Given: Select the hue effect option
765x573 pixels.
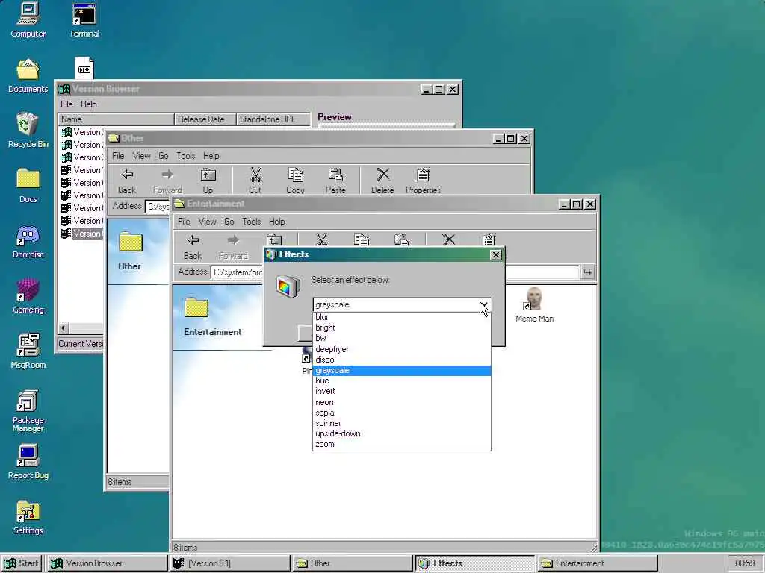Looking at the screenshot, I should point(401,381).
